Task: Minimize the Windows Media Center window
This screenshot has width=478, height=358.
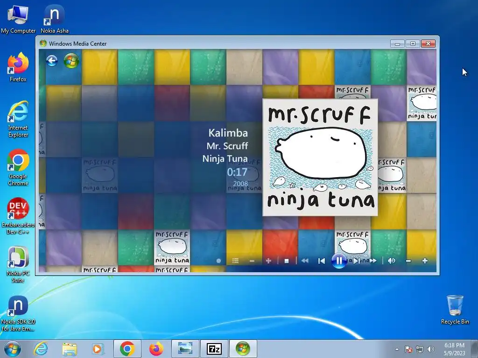Action: point(397,44)
